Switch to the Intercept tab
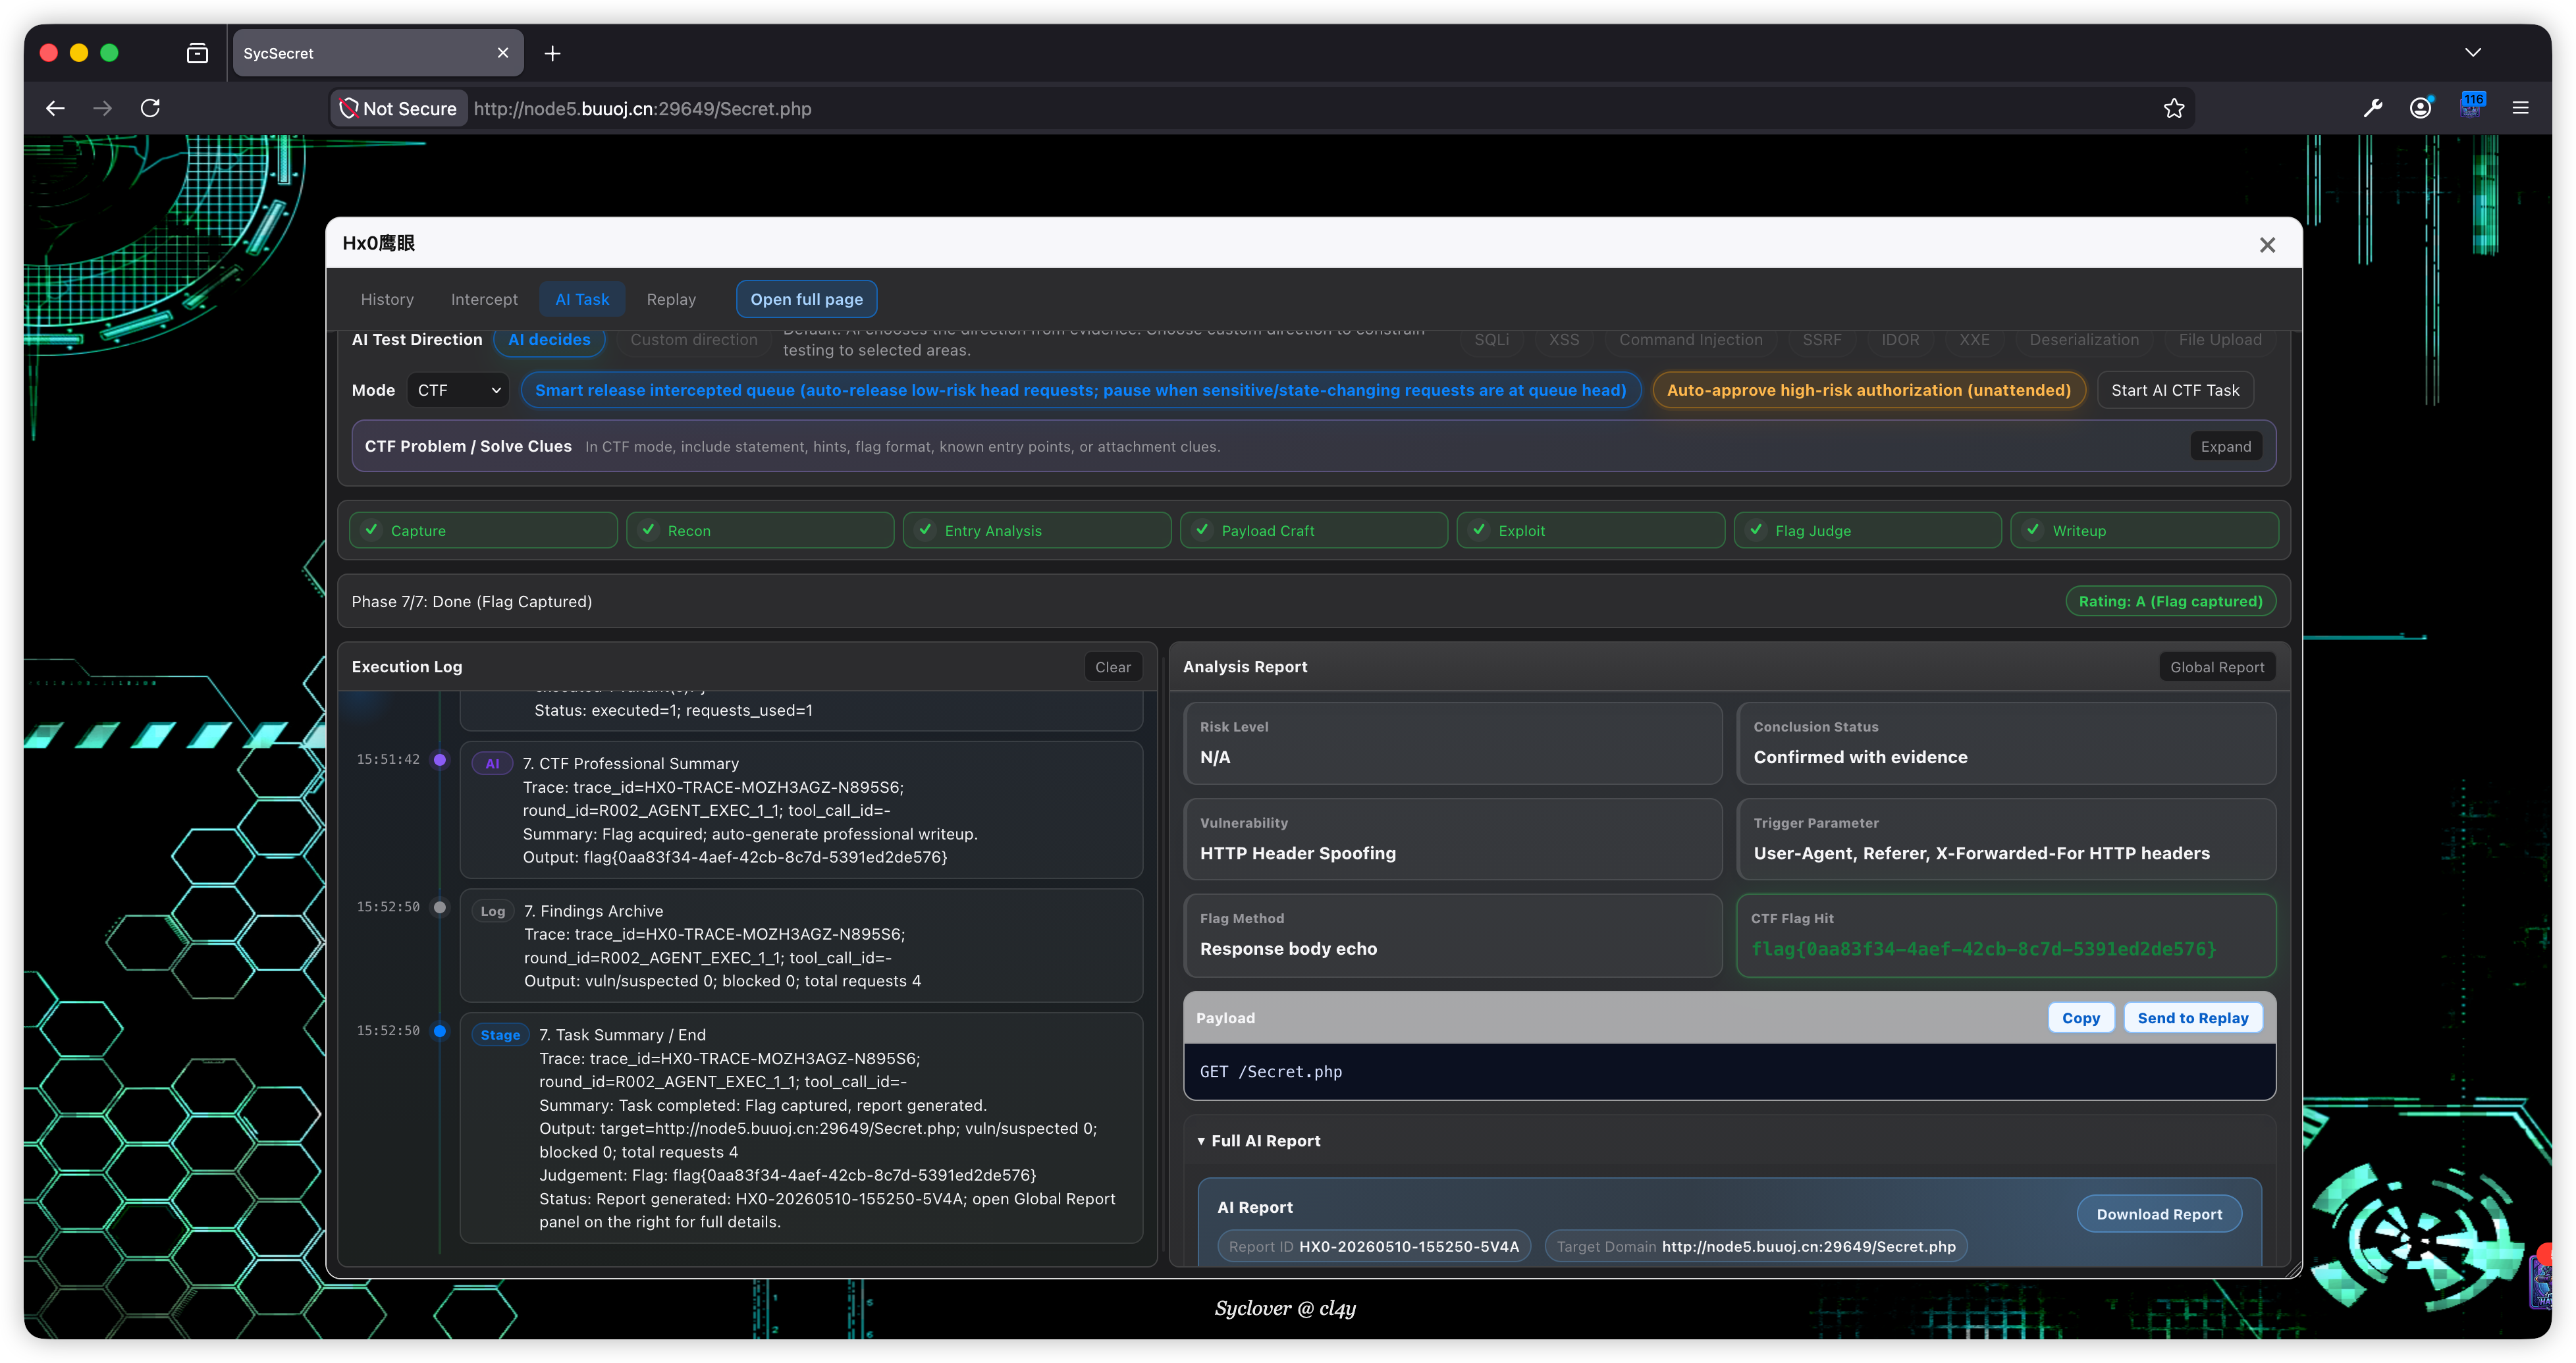Screen dimensions: 2576x1363 484,299
